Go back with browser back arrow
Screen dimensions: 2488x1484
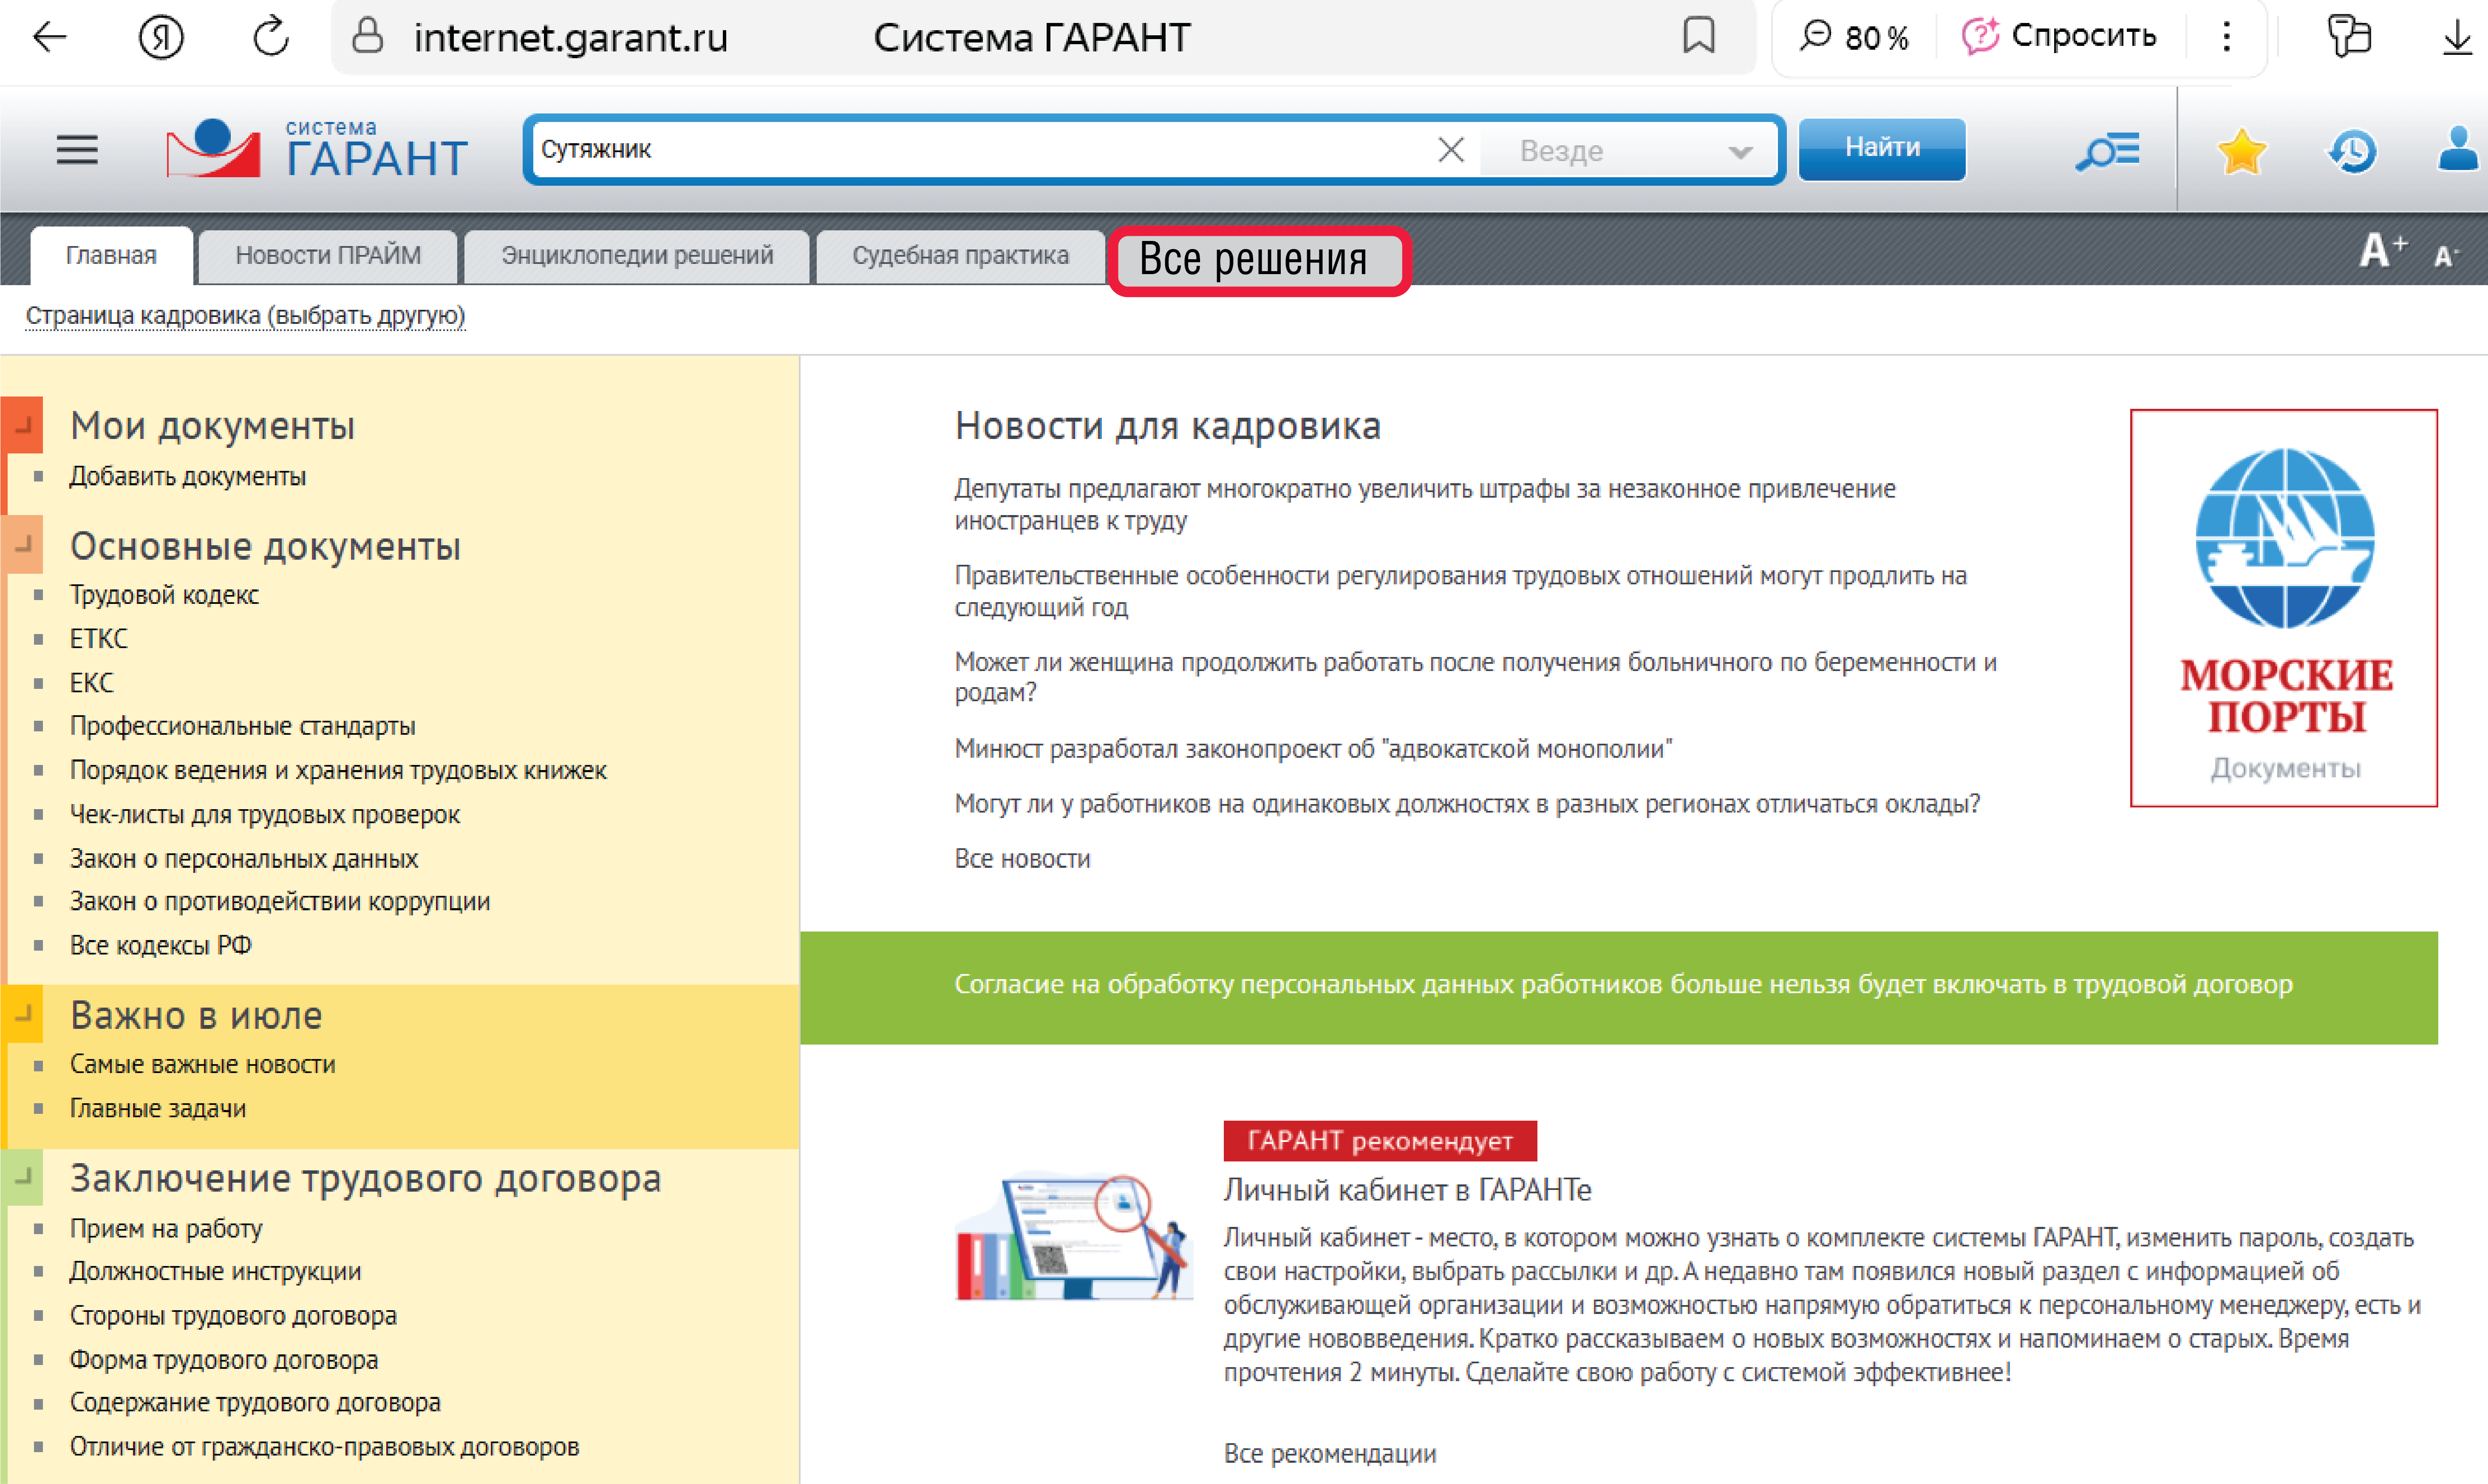click(x=49, y=37)
